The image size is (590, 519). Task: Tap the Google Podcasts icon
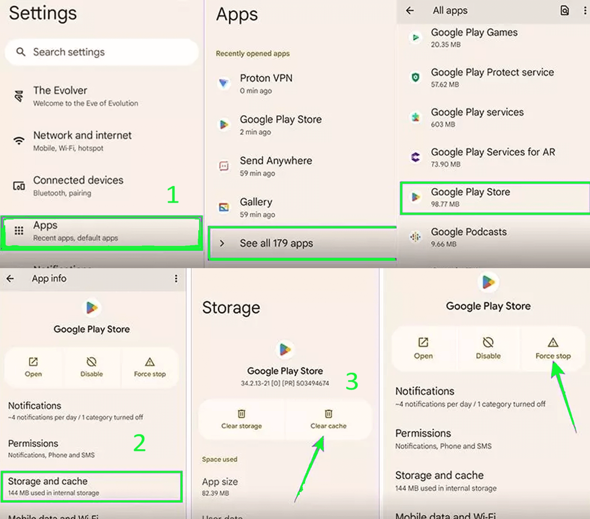point(415,237)
